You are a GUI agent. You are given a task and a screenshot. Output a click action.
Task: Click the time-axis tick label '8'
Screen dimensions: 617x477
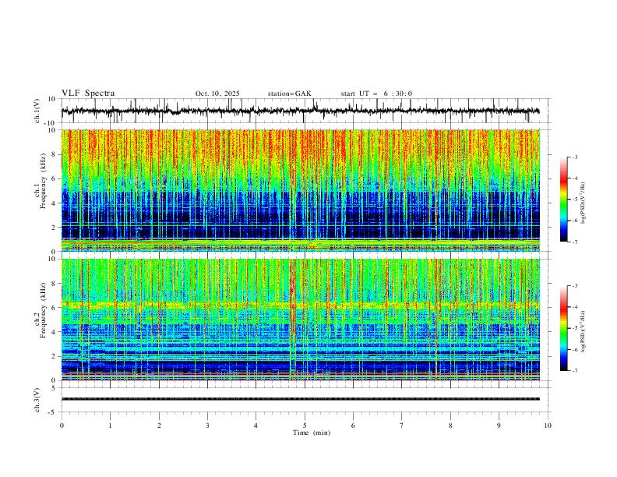450,426
